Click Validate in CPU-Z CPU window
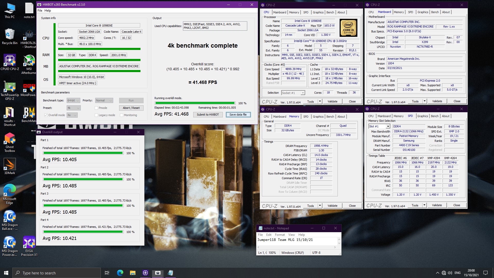Screen dimensions: 494x278 coord(332,101)
